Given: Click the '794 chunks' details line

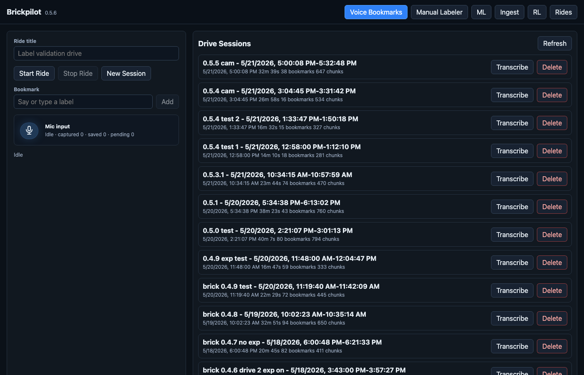Looking at the screenshot, I should [x=271, y=239].
